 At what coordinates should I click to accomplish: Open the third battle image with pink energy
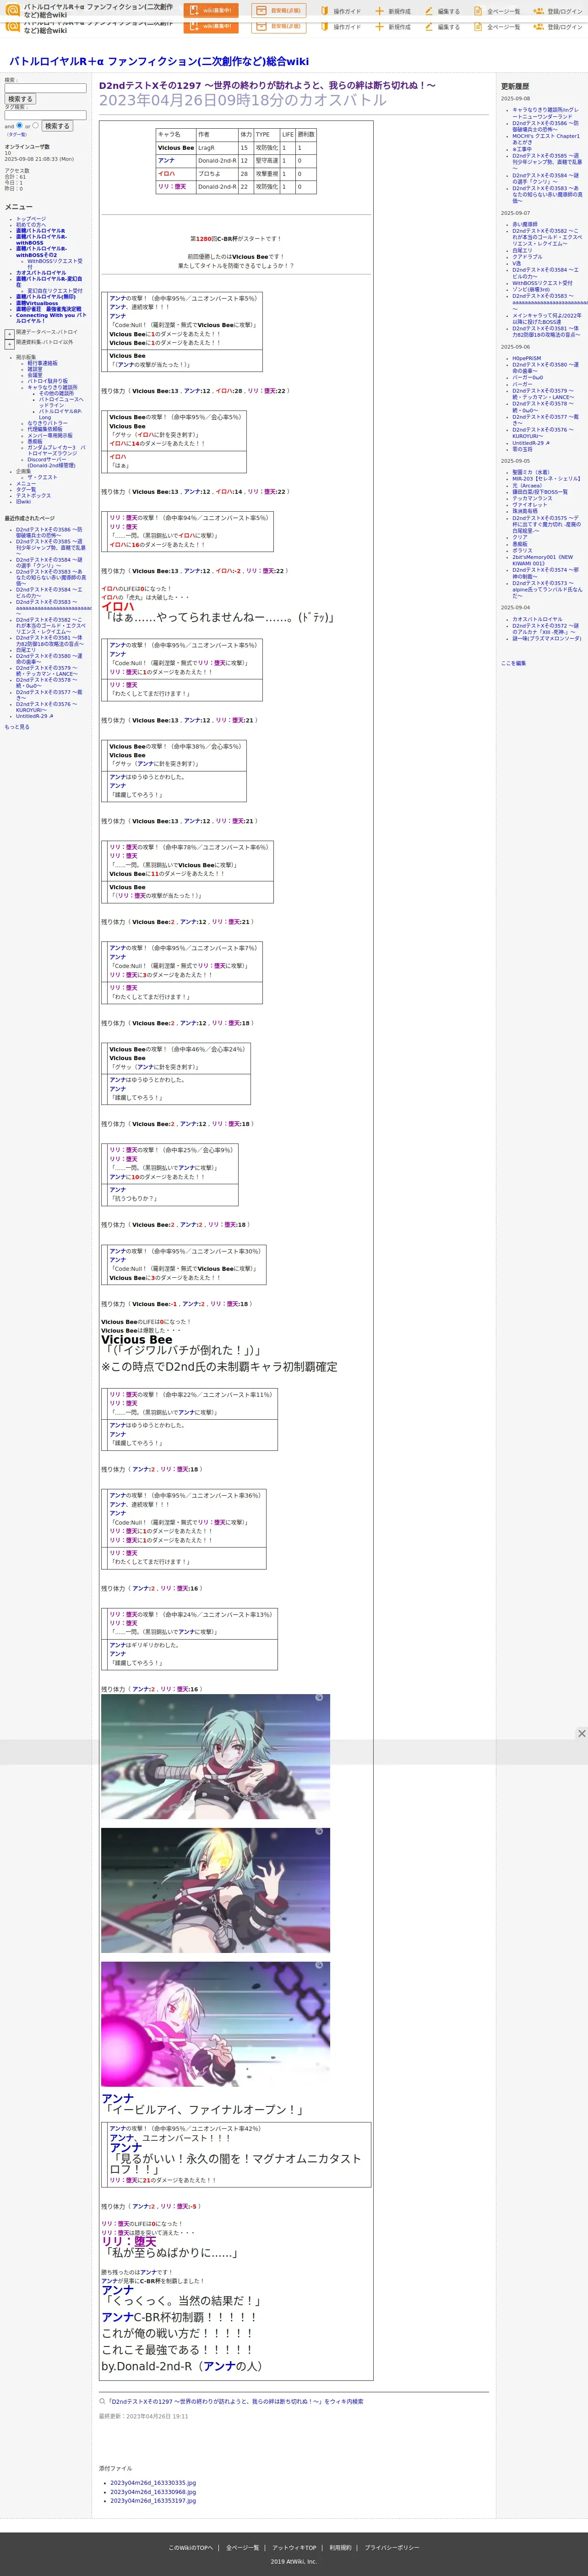point(215,2024)
